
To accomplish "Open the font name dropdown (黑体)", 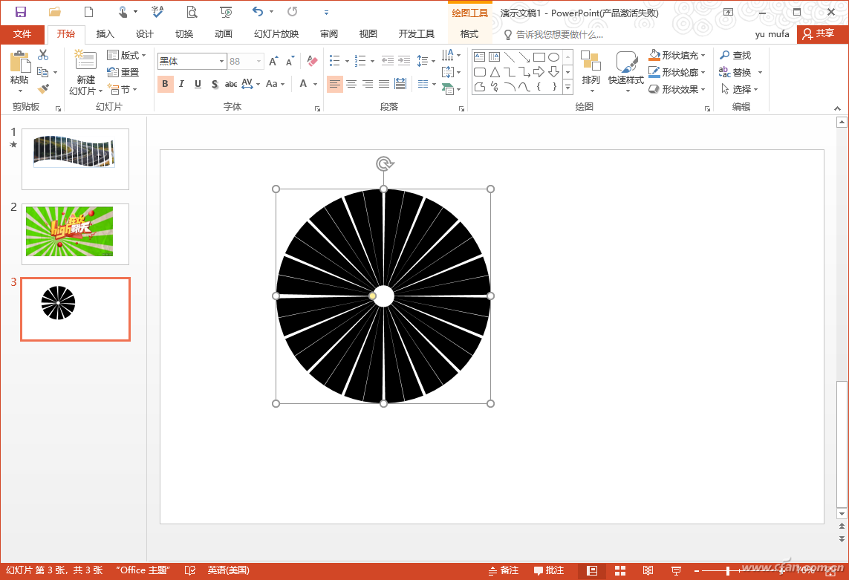I will coord(221,62).
